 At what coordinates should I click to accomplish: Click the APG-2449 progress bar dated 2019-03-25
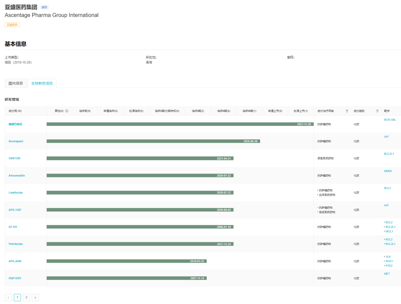126,261
